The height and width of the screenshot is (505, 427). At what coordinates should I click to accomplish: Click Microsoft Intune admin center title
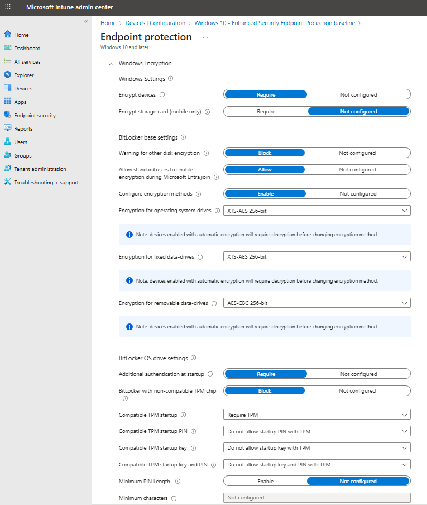tap(70, 7)
